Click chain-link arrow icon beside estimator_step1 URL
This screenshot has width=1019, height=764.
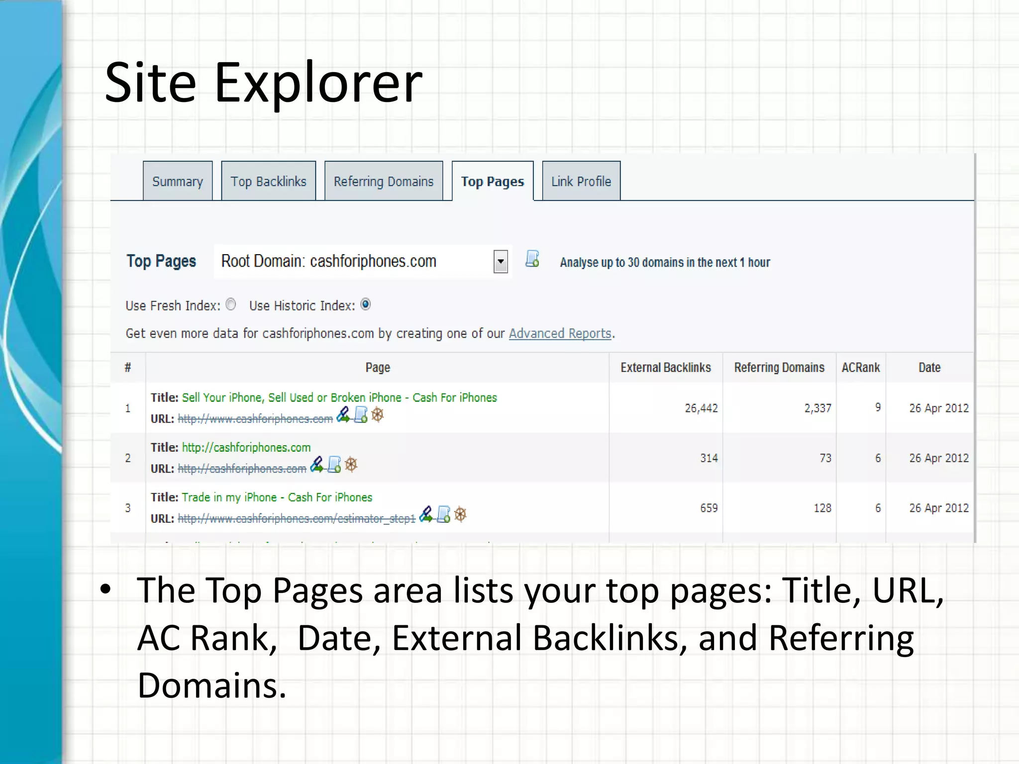pyautogui.click(x=426, y=514)
